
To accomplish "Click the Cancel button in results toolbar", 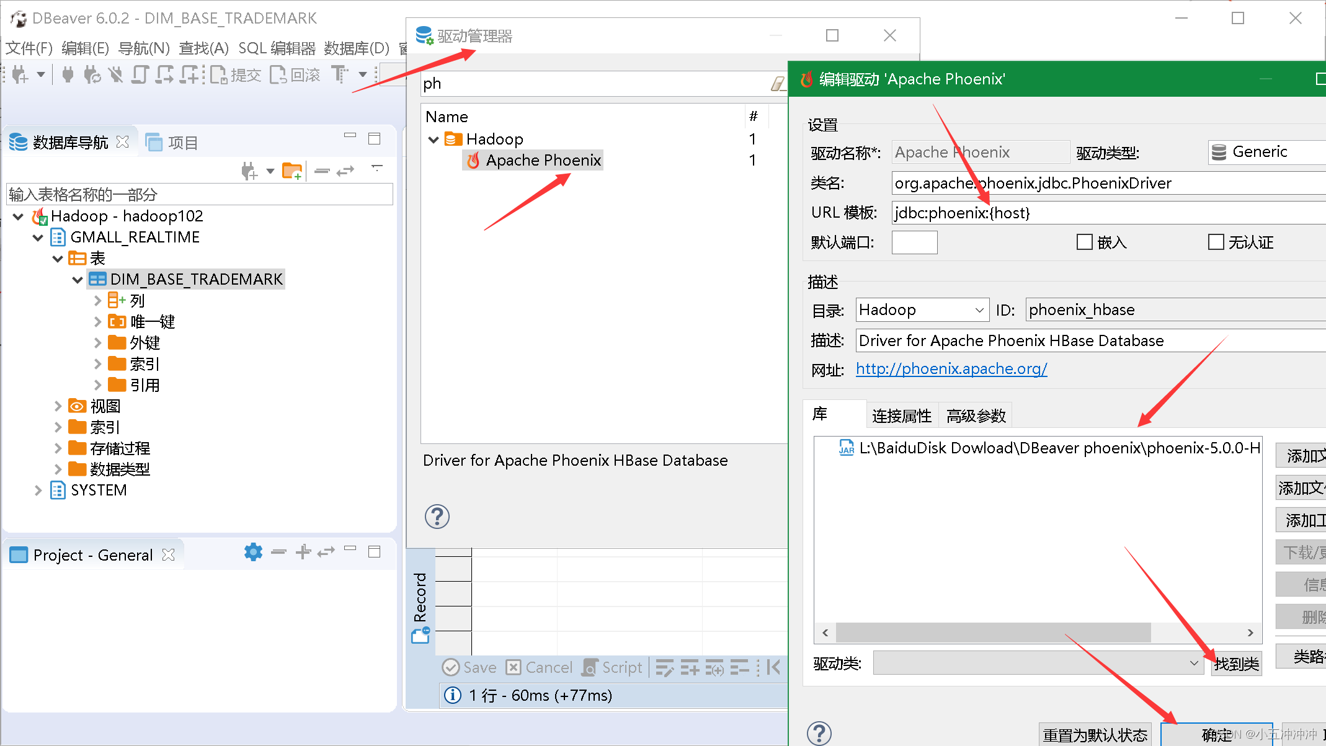I will (540, 667).
